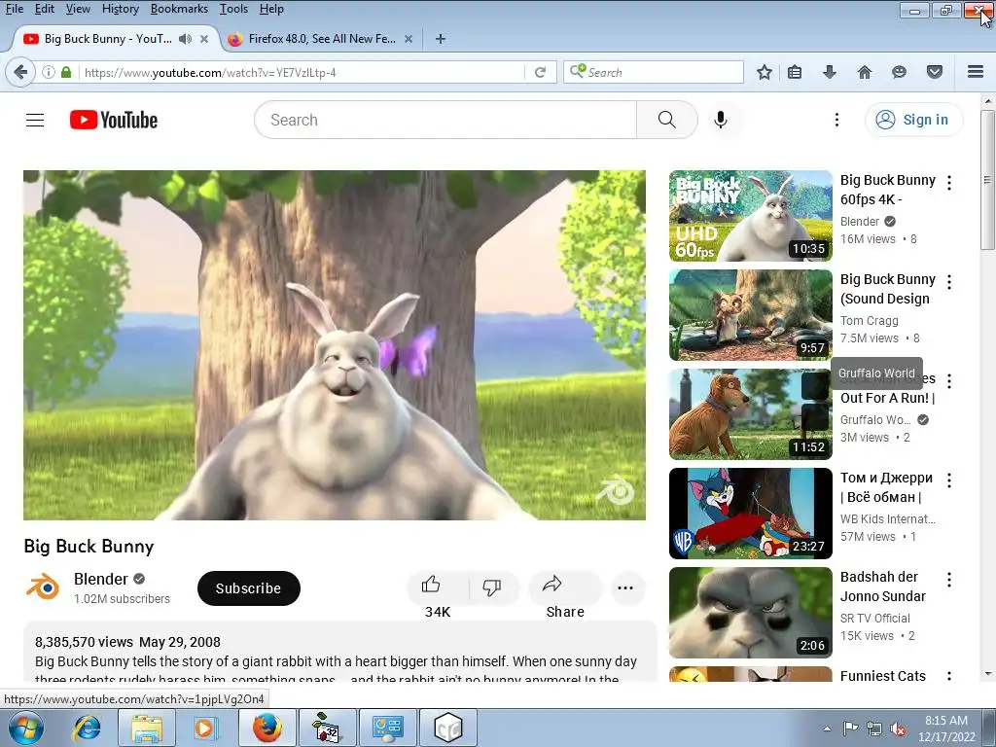Open Windows Explorer folder in taskbar

click(x=147, y=729)
